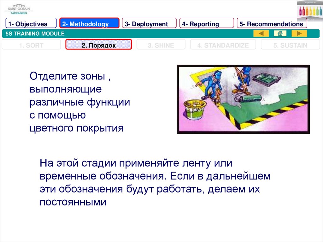
Task: Jump to the 5. SUSTAIN step
Action: pos(290,45)
